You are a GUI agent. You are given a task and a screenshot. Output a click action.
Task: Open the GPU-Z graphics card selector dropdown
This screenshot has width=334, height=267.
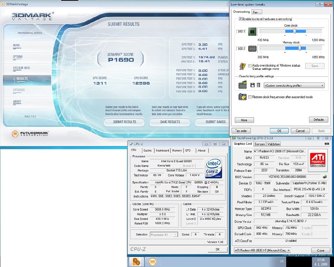click(x=262, y=250)
